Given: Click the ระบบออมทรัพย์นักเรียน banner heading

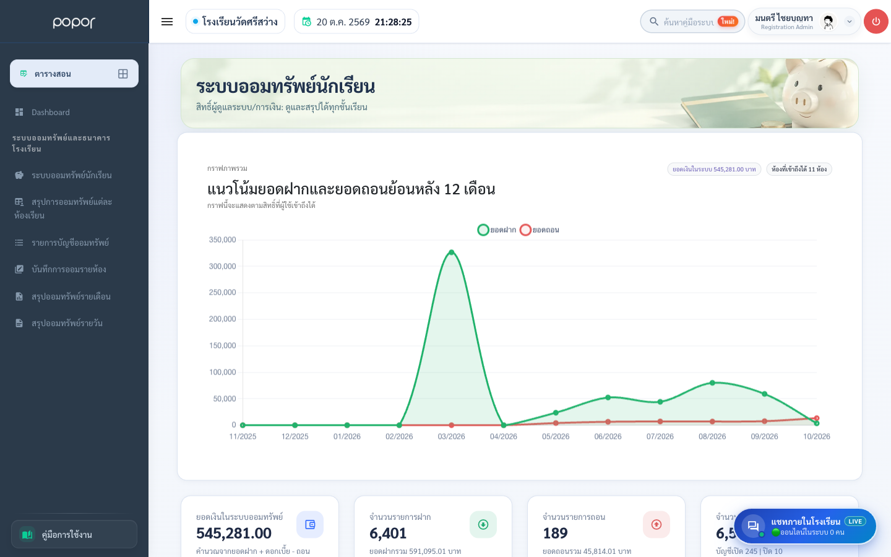Looking at the screenshot, I should (x=285, y=87).
